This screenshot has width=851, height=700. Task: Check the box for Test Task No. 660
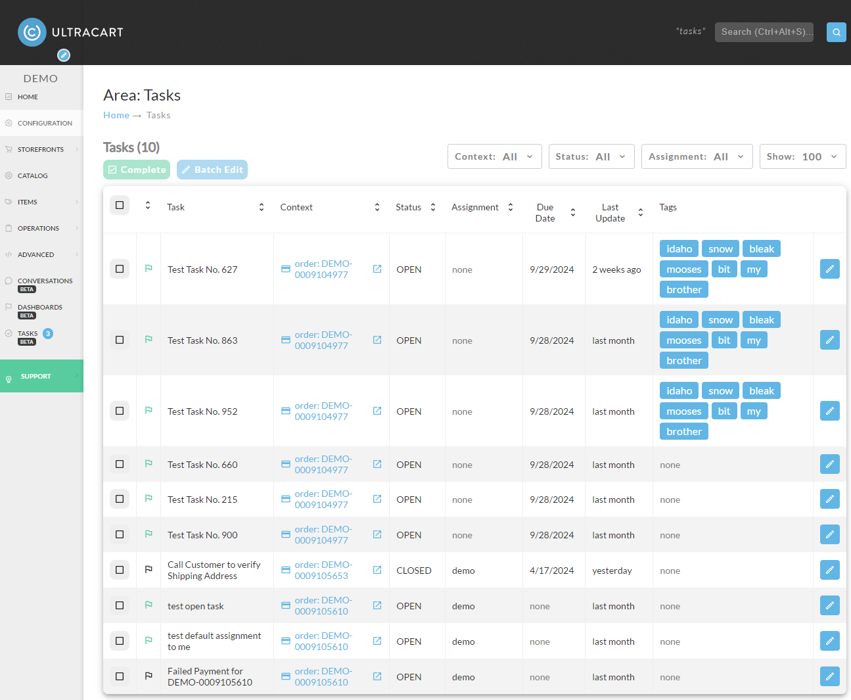click(120, 464)
